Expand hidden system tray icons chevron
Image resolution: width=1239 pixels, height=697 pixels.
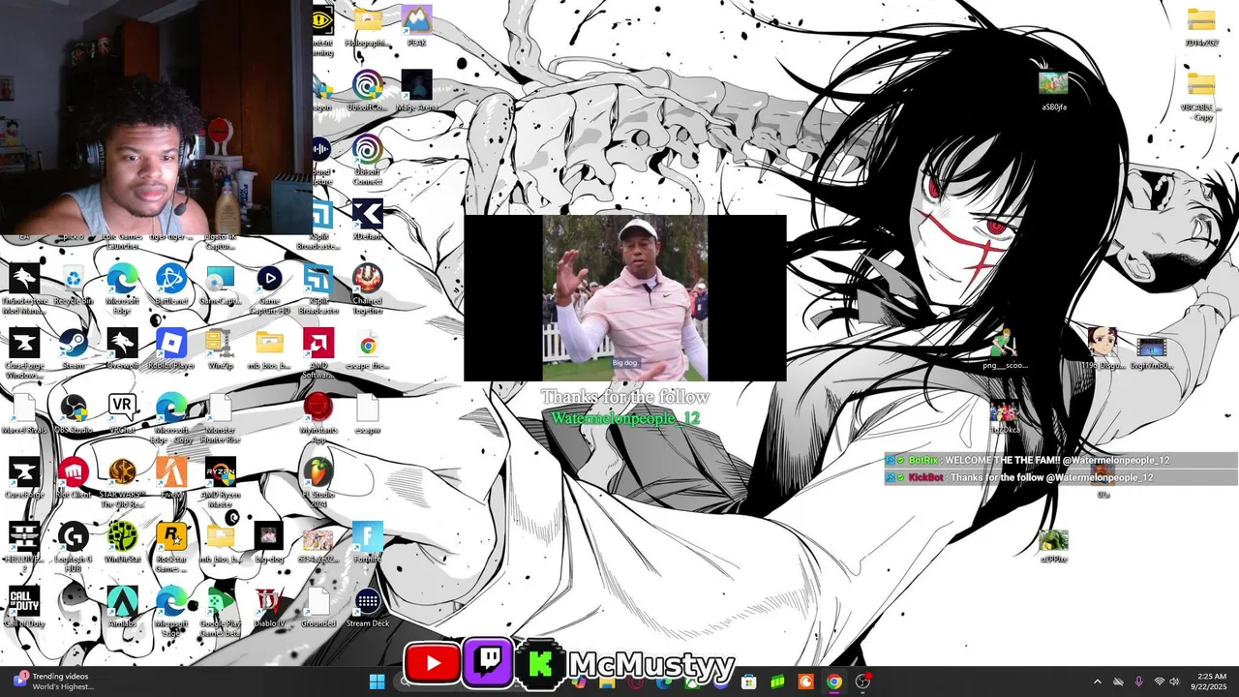[x=1097, y=682]
